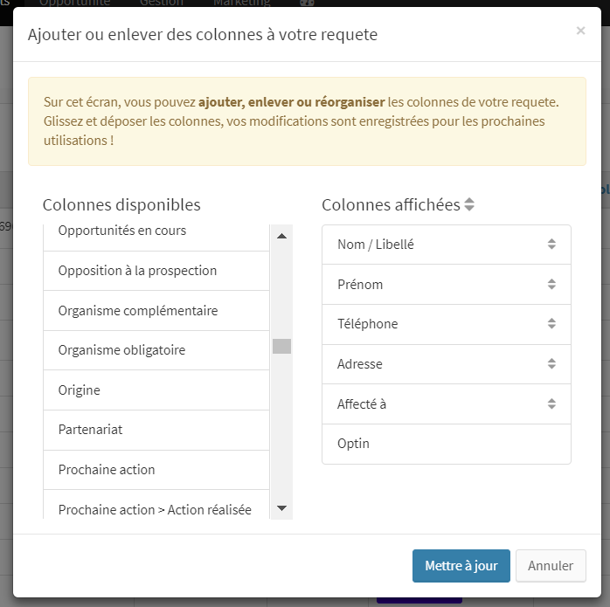The width and height of the screenshot is (610, 607).
Task: Click sort icon beside Colonnes affichées heading
Action: 469,204
